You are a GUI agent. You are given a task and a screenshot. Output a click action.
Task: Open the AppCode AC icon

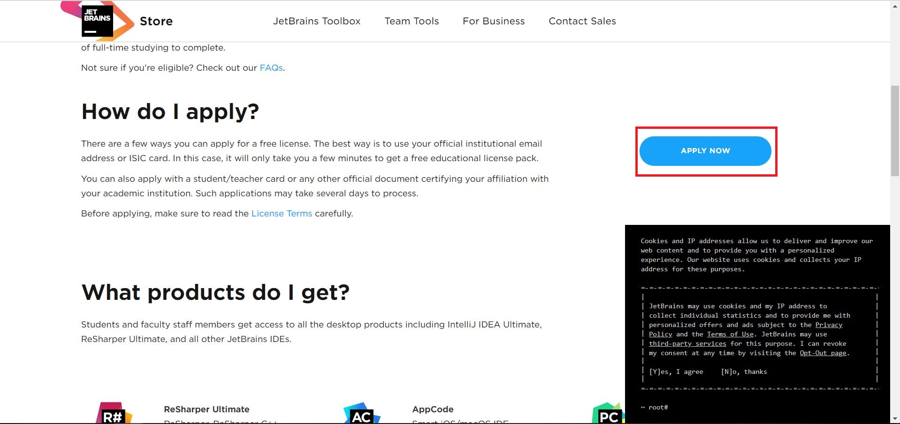tap(362, 413)
